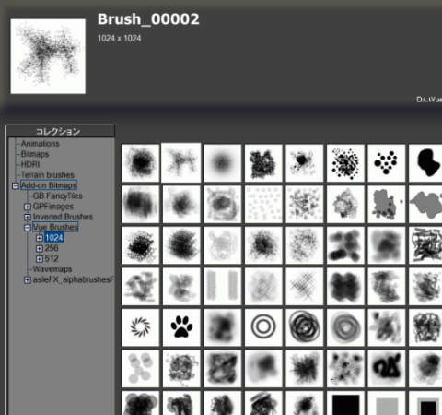
Task: Select the swirling pinwheel brush thumbnail
Action: (140, 327)
